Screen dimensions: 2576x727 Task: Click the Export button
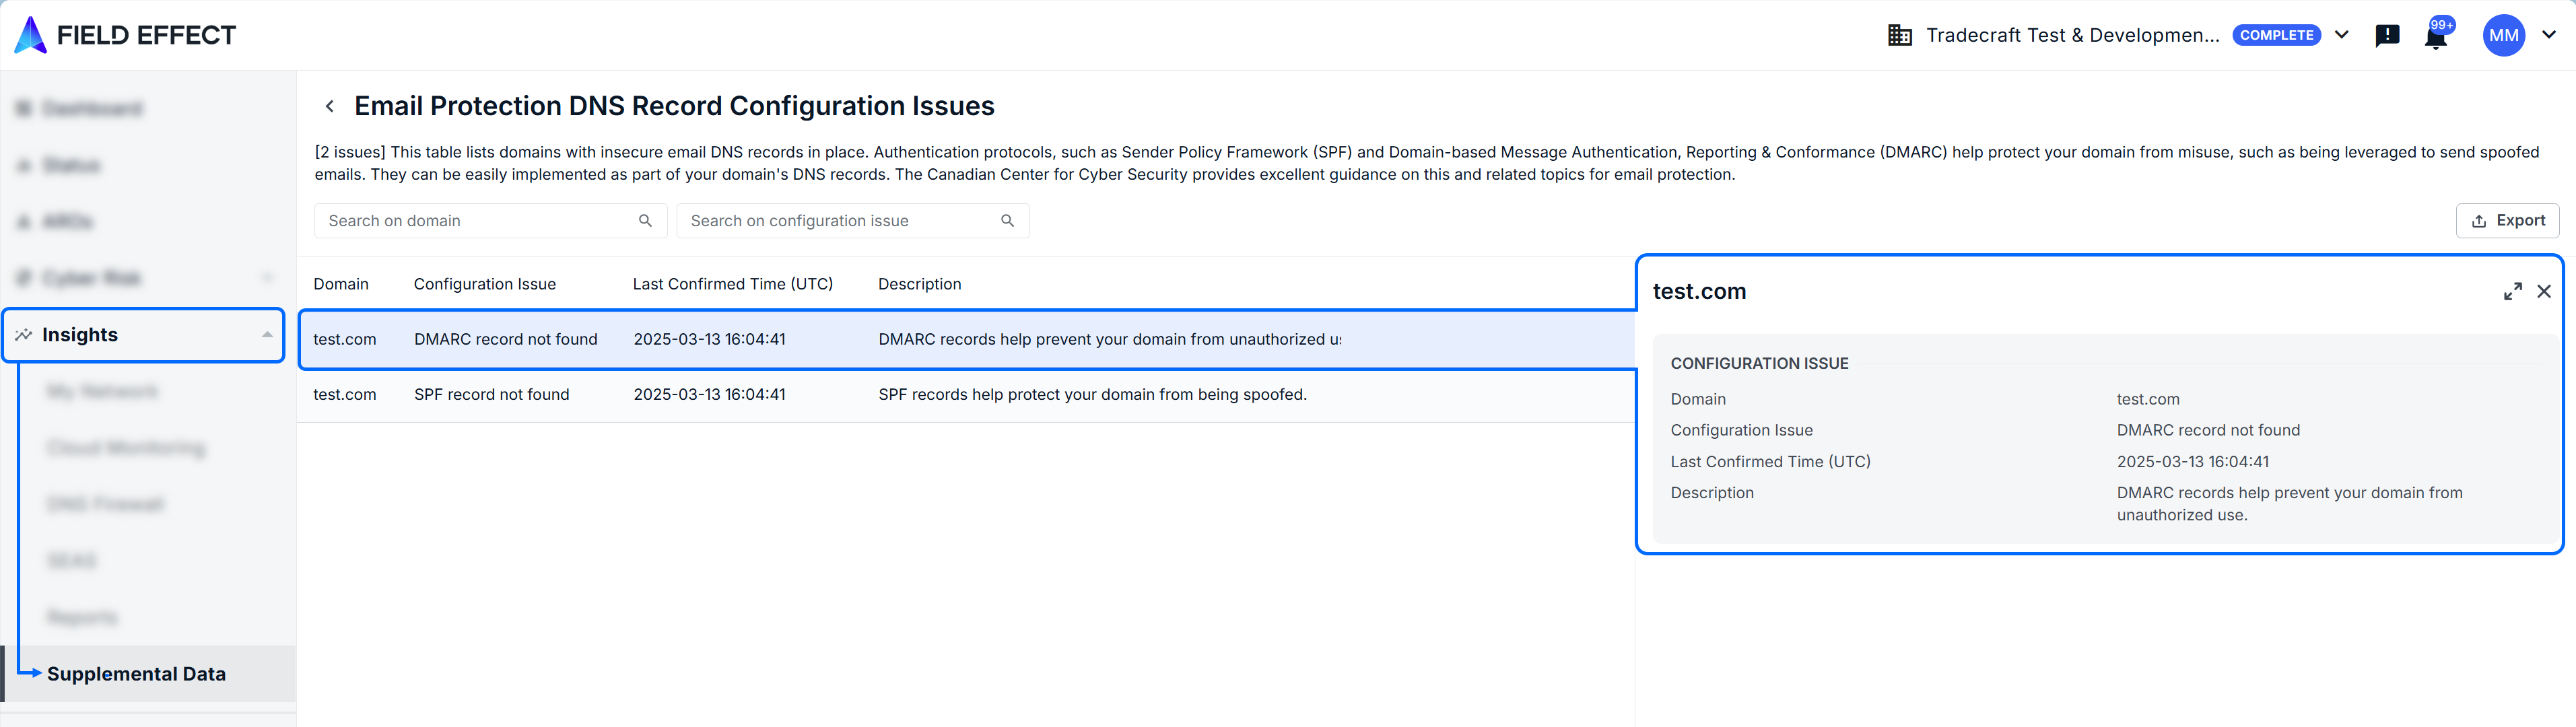(2507, 221)
